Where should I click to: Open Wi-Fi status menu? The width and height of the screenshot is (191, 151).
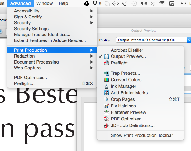(162, 3)
